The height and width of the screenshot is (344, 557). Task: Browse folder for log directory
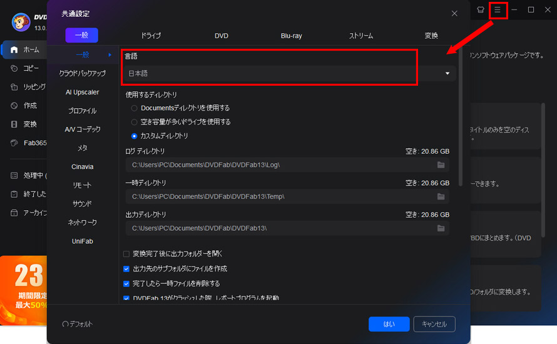point(441,164)
